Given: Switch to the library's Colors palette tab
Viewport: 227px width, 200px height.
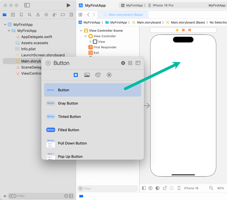Looking at the screenshot, I should [x=98, y=75].
